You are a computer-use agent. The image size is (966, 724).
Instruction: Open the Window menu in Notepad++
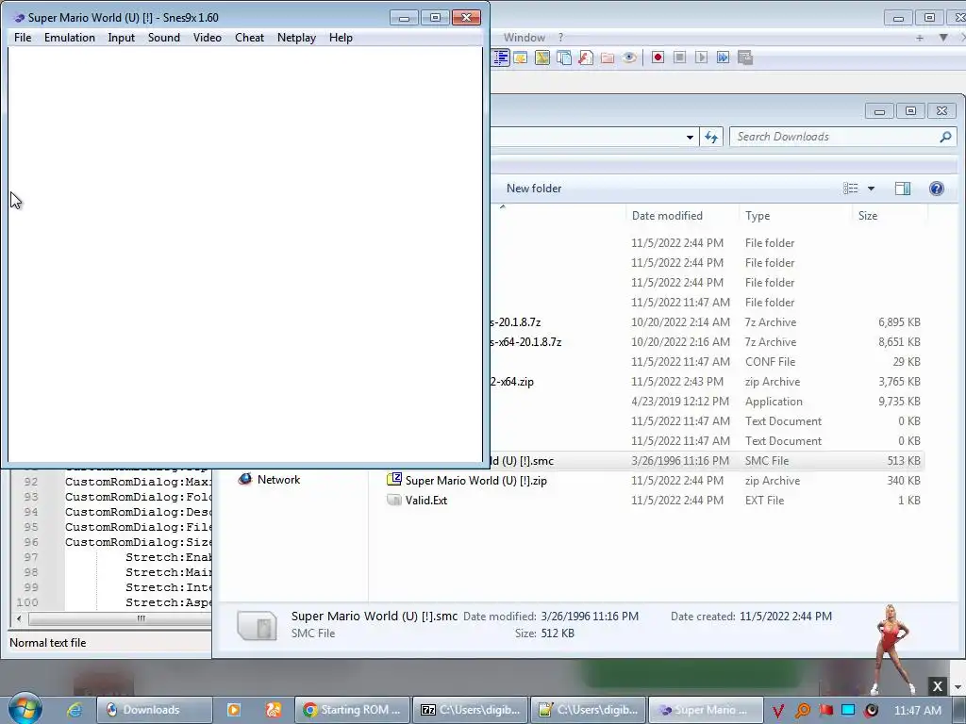click(x=525, y=38)
